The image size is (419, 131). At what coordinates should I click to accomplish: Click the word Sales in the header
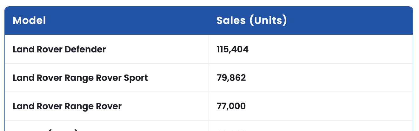pyautogui.click(x=231, y=21)
